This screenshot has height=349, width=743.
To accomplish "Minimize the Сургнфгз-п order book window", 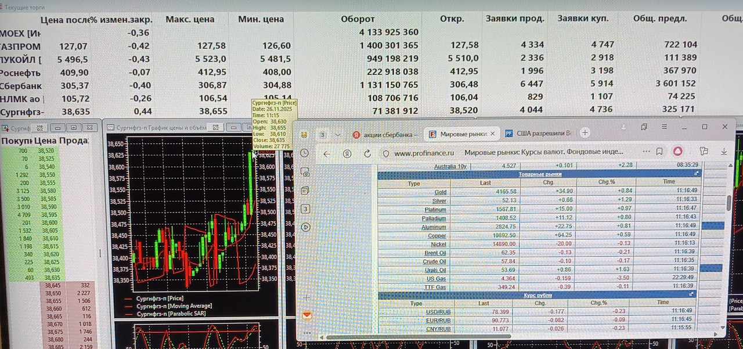I will (58, 127).
